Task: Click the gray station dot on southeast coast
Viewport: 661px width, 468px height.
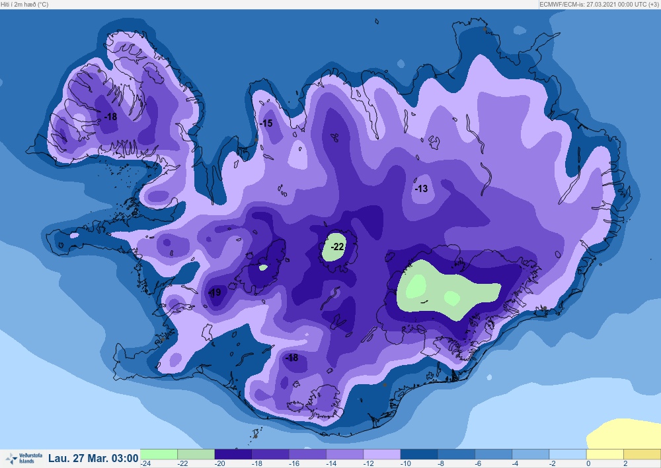Action: [545, 308]
